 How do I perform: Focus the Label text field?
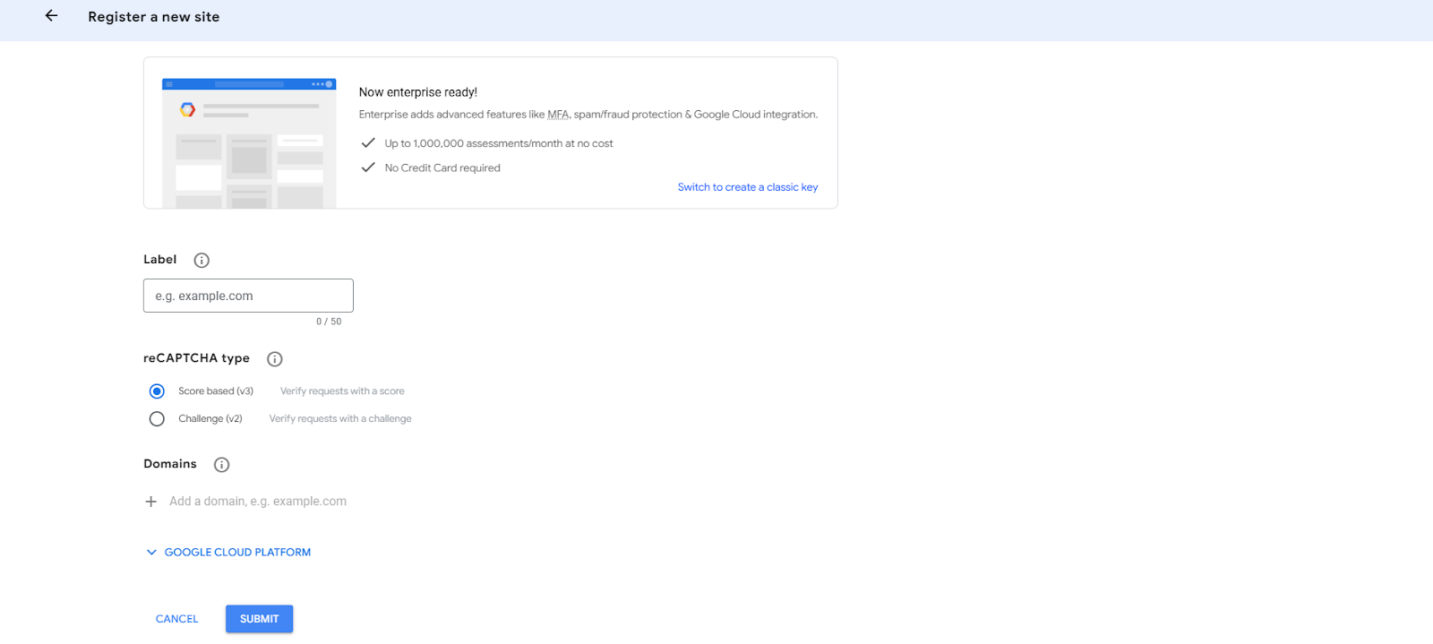248,296
